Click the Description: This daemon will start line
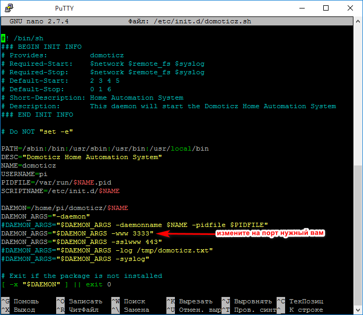The width and height of the screenshot is (363, 315). (x=169, y=106)
